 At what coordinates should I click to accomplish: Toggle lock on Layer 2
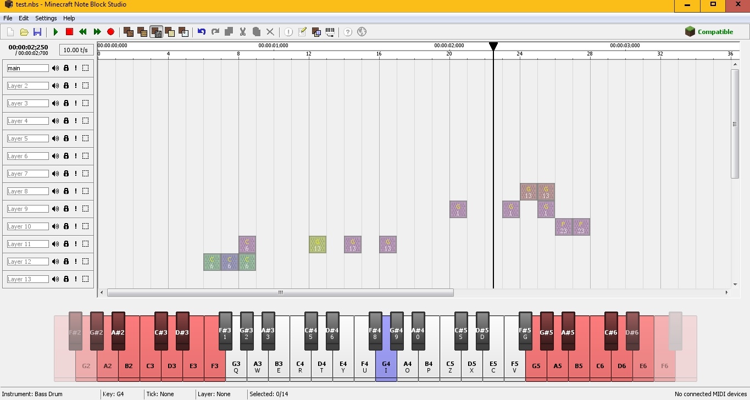(66, 86)
